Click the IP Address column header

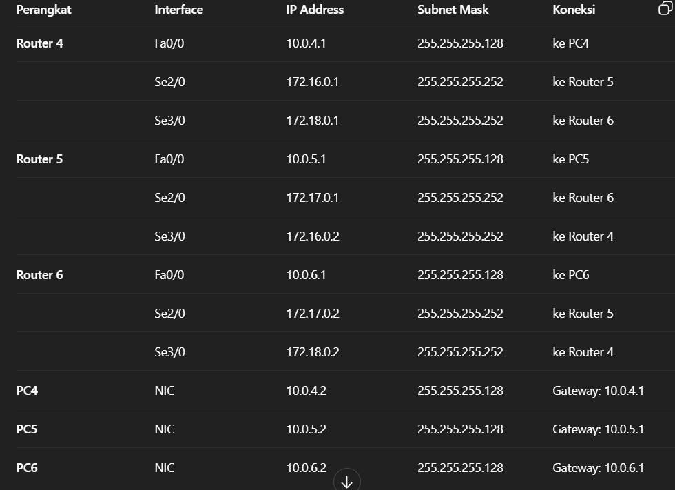[x=315, y=10]
